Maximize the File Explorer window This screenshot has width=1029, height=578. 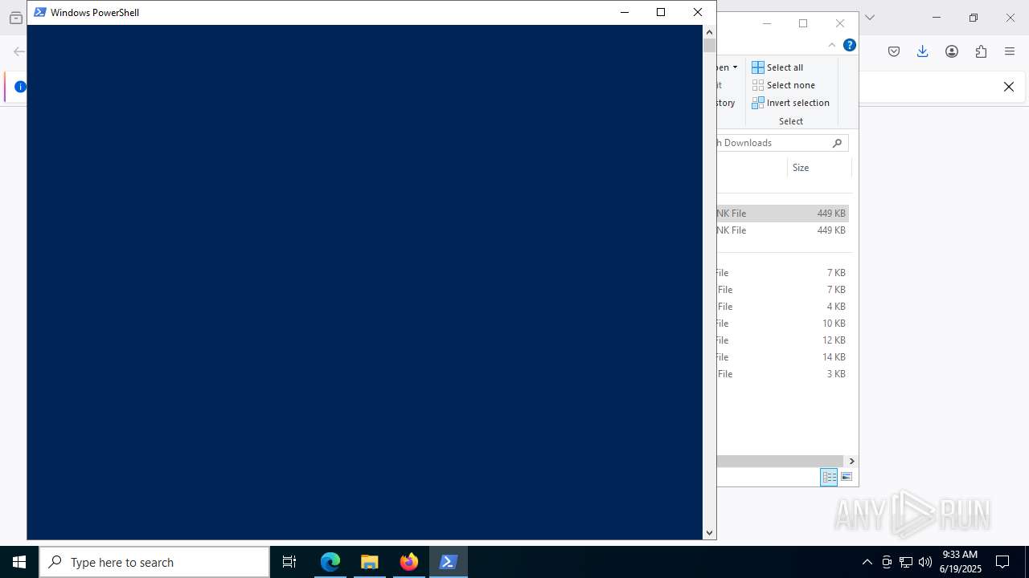pos(803,23)
